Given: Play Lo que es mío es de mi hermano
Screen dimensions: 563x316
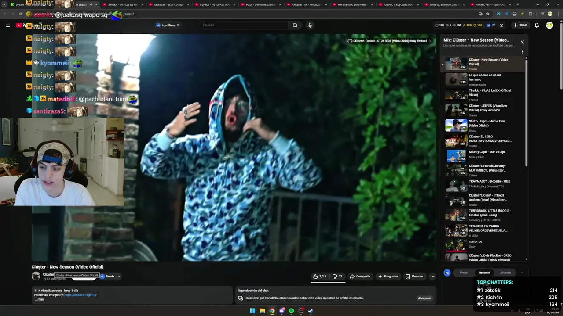Looking at the screenshot, I should pyautogui.click(x=483, y=79).
